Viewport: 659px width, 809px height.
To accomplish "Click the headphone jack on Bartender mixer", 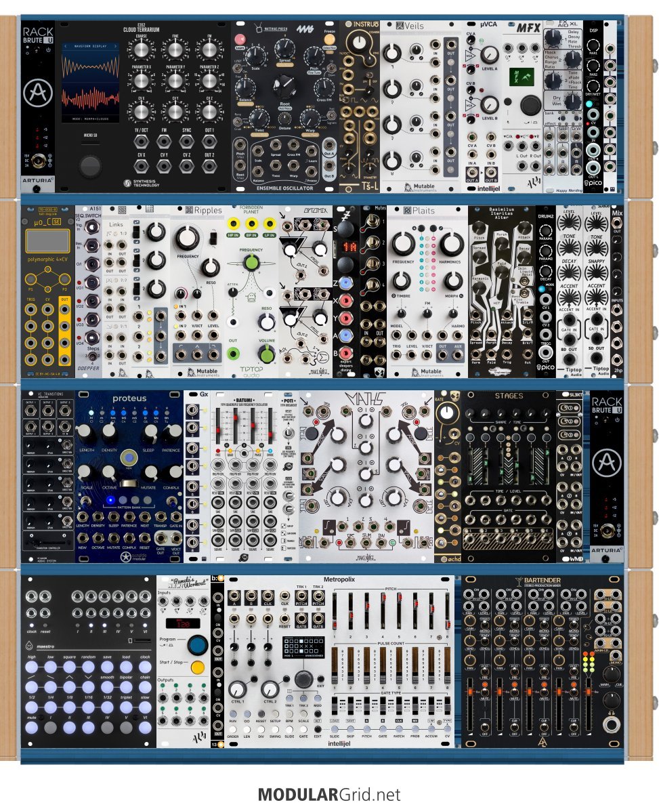I will pos(612,725).
